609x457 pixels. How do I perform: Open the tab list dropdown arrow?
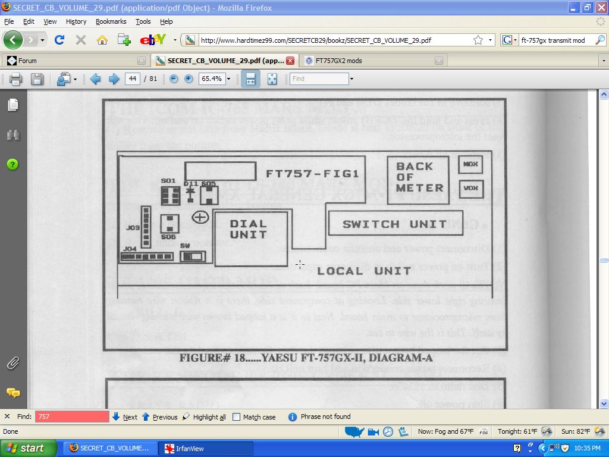604,61
